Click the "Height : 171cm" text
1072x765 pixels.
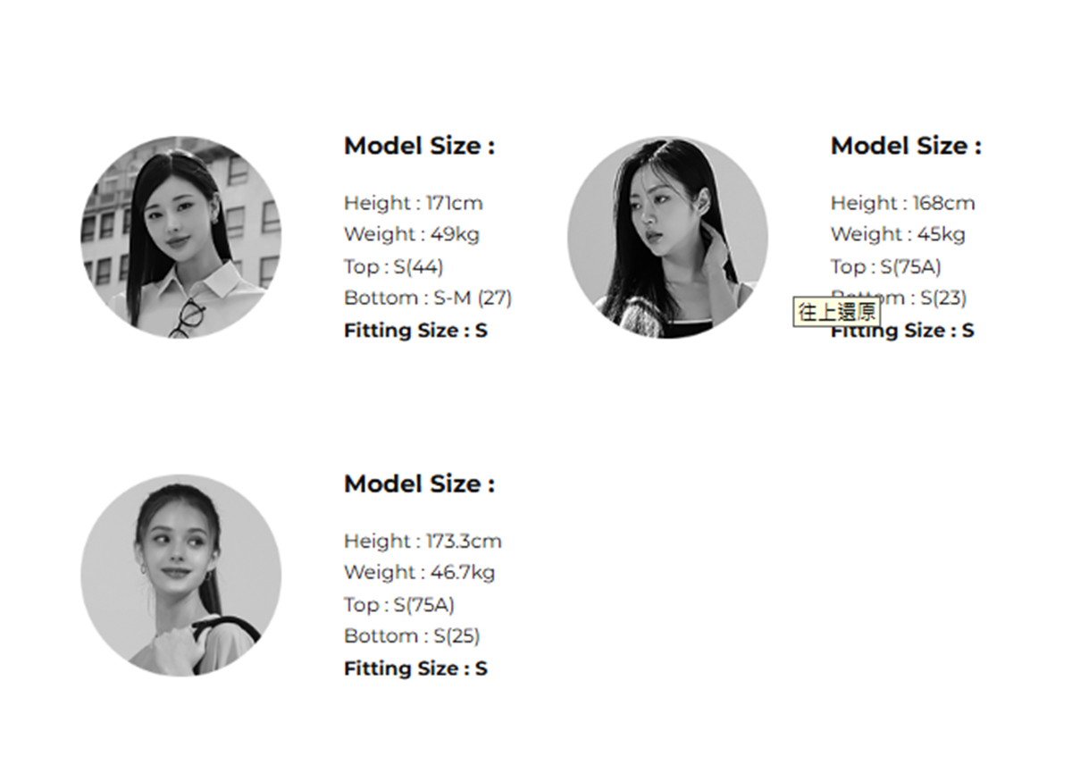pyautogui.click(x=413, y=203)
